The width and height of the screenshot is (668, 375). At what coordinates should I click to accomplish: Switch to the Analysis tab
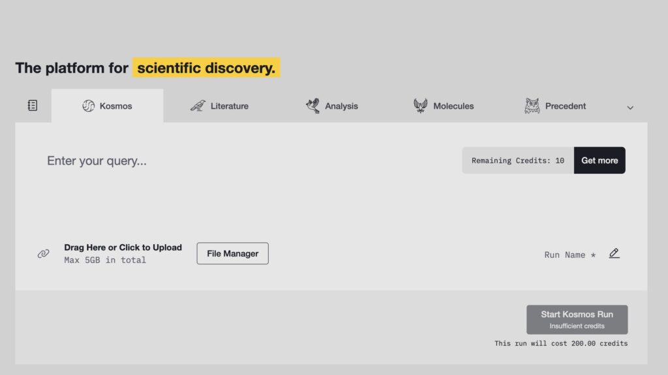341,106
